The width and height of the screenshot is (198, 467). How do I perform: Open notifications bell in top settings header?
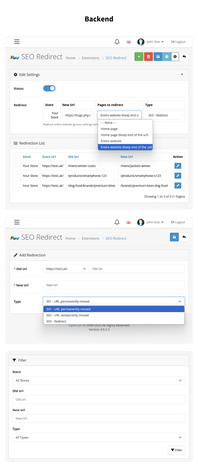tap(117, 42)
